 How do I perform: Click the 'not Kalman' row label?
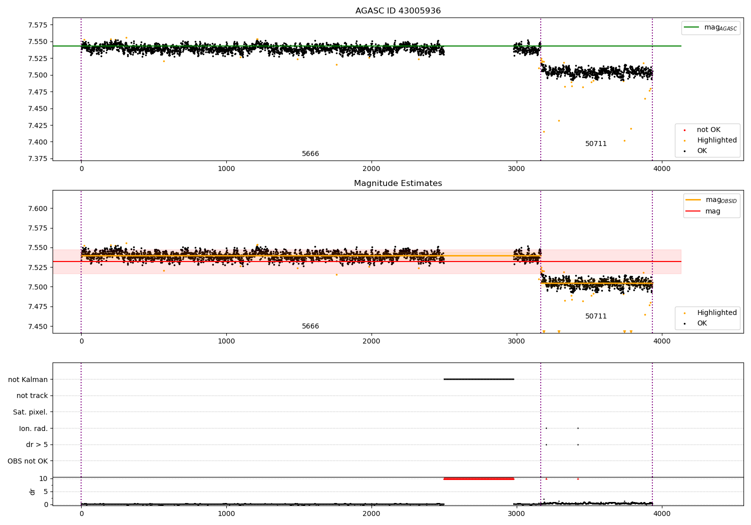[x=28, y=379]
